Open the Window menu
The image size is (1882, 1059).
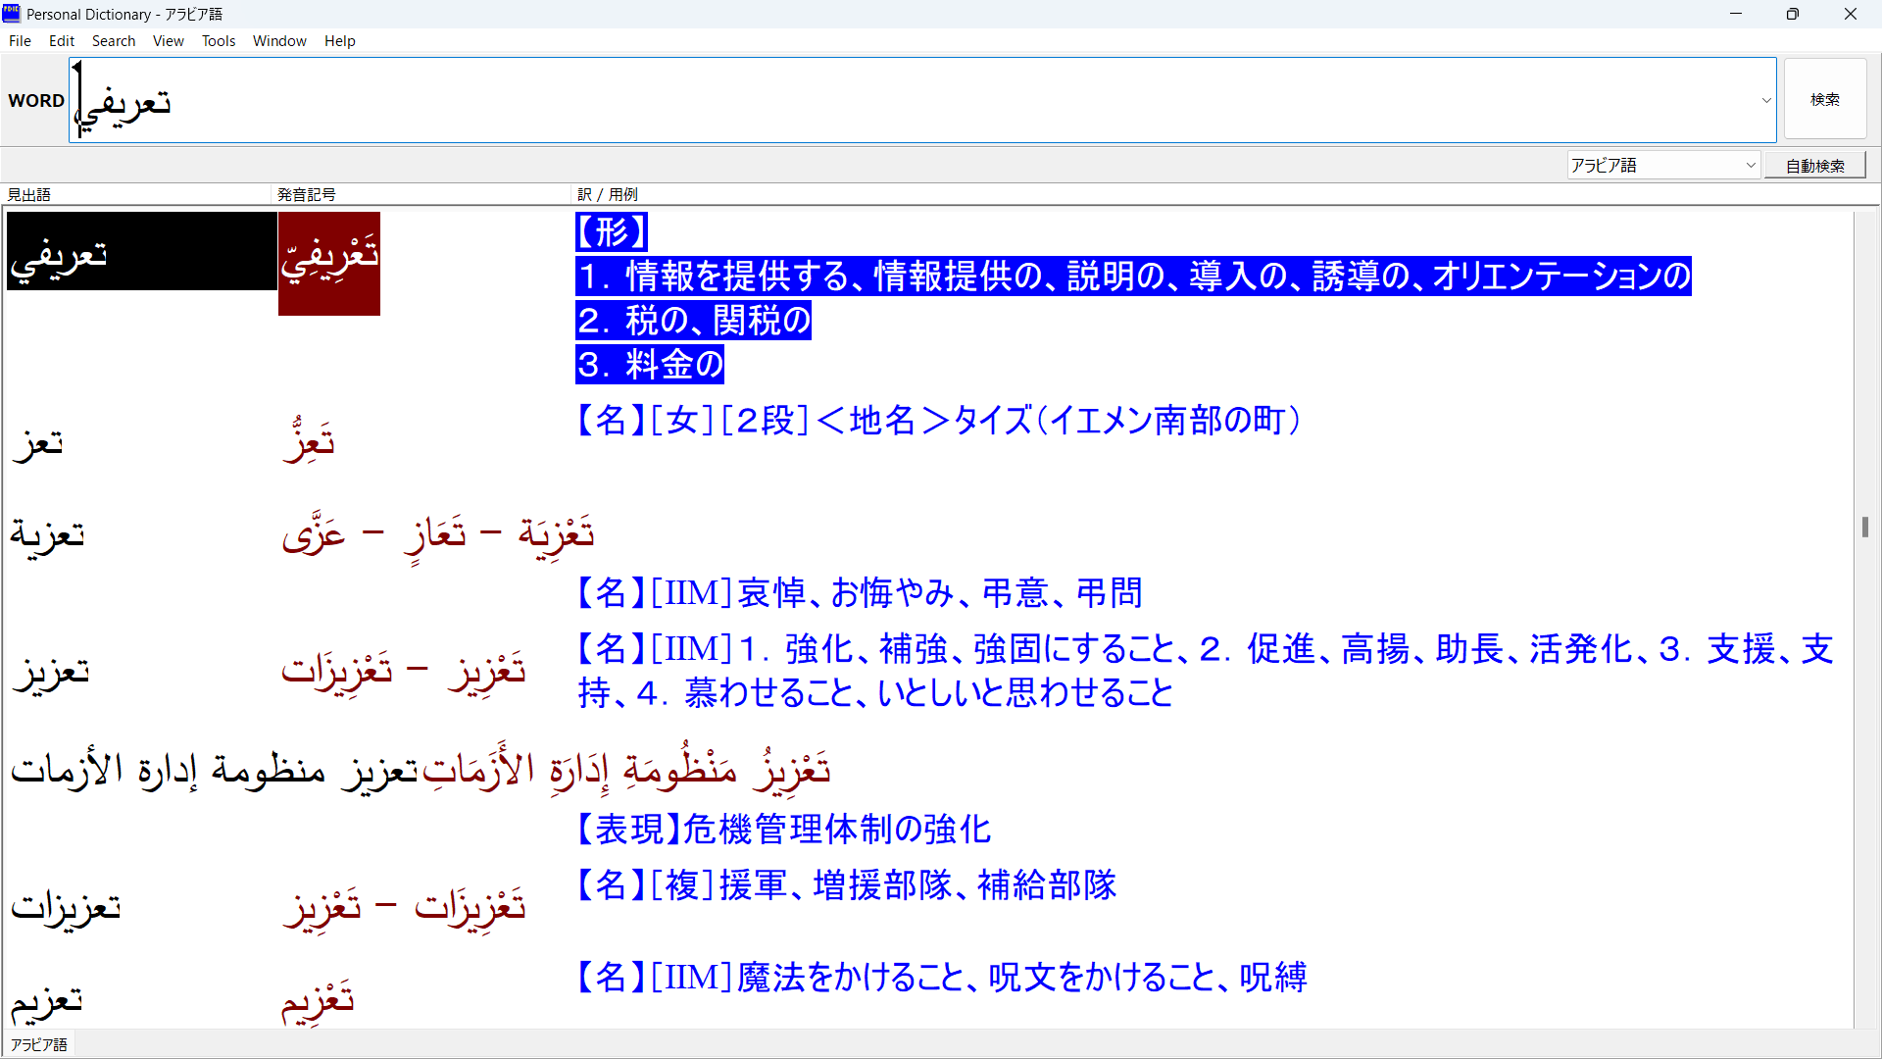point(279,40)
